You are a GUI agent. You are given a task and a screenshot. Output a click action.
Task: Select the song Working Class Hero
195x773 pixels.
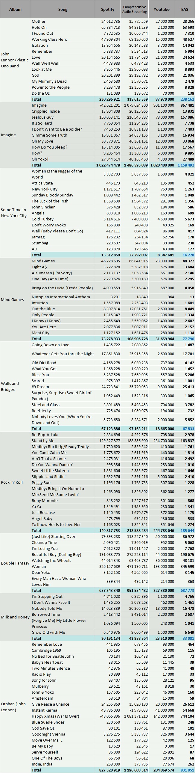point(49,39)
